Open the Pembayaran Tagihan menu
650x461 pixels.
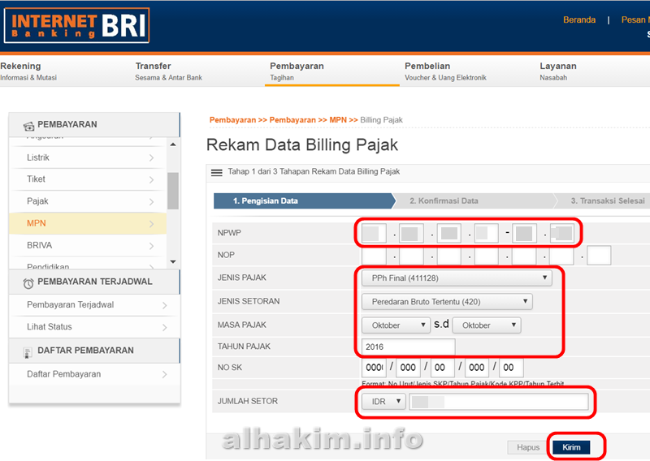pos(297,71)
